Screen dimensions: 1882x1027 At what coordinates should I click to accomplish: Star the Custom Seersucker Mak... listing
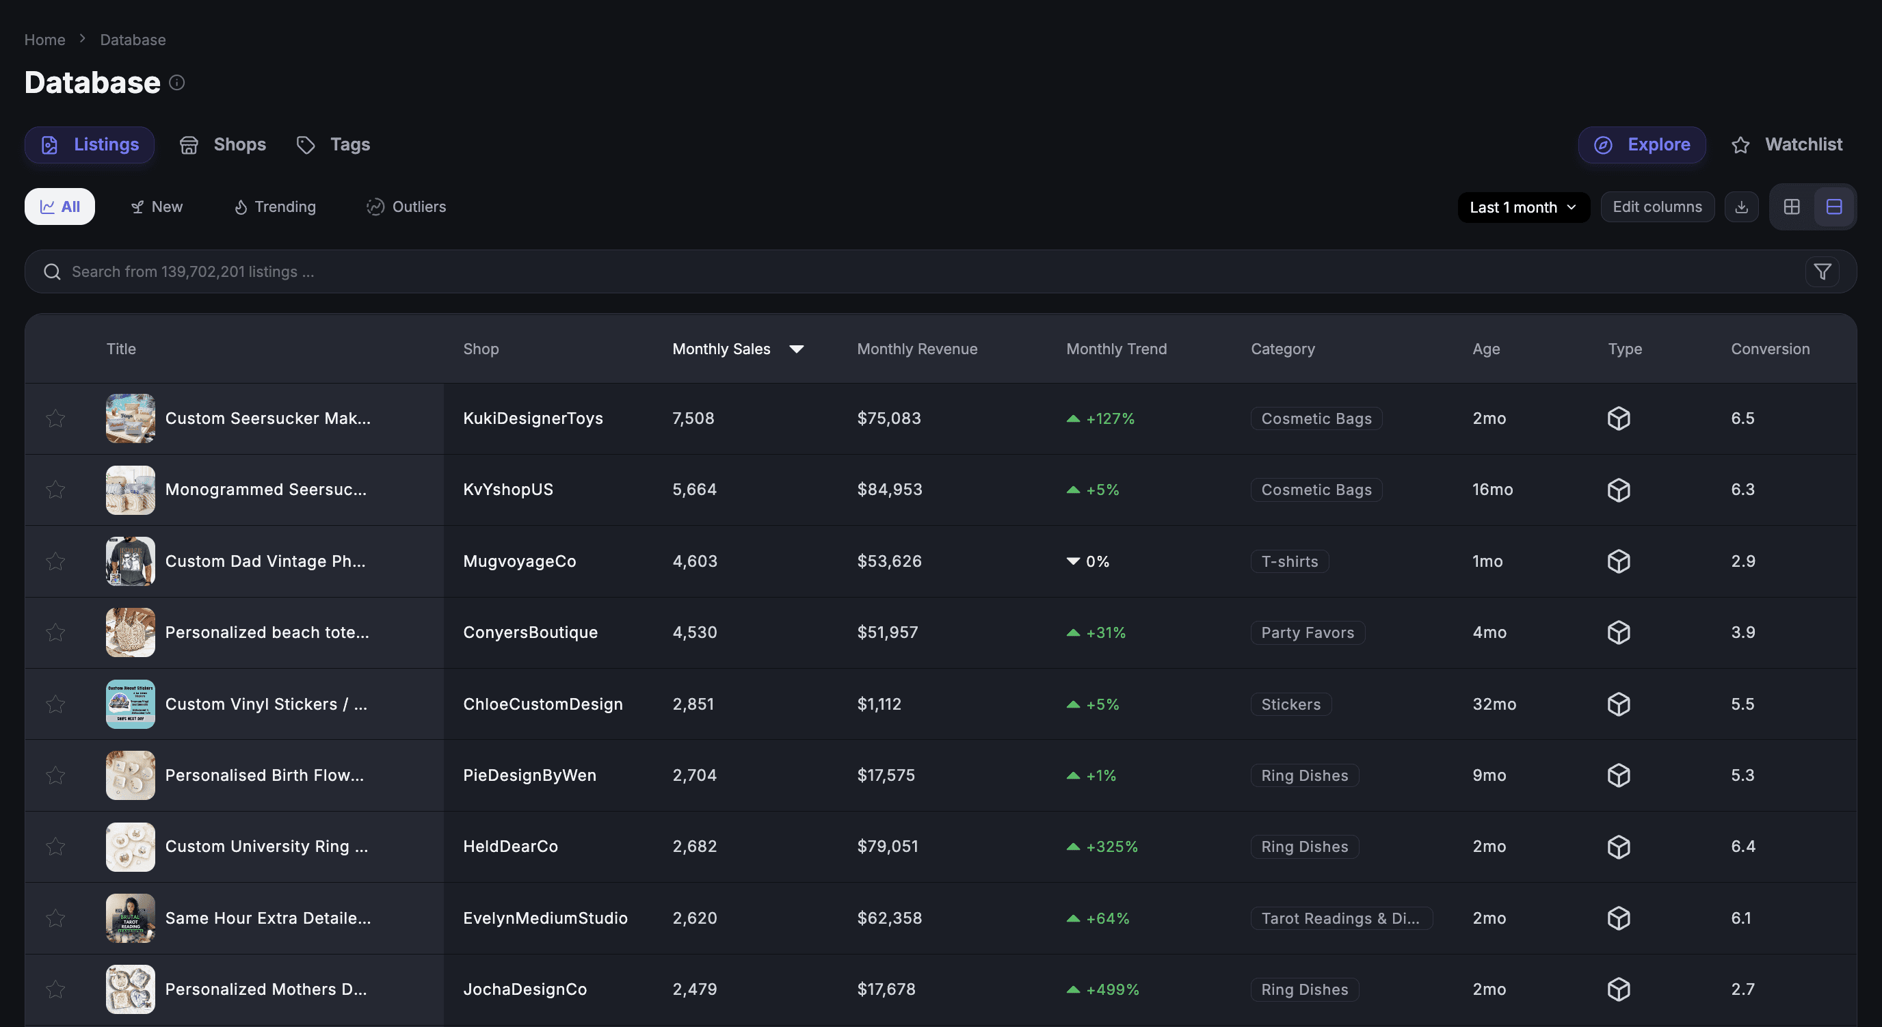tap(55, 418)
